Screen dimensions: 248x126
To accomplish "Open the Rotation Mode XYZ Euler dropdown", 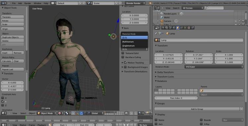I will pyautogui.click(x=214, y=67).
